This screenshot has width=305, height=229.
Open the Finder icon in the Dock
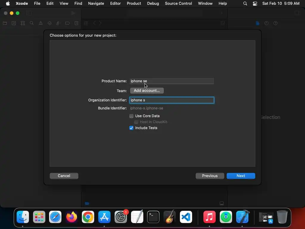pyautogui.click(x=23, y=217)
